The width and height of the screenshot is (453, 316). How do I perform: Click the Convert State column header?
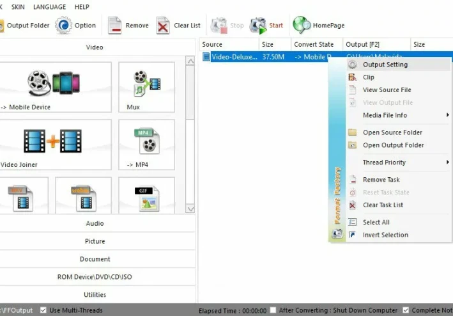(x=317, y=44)
